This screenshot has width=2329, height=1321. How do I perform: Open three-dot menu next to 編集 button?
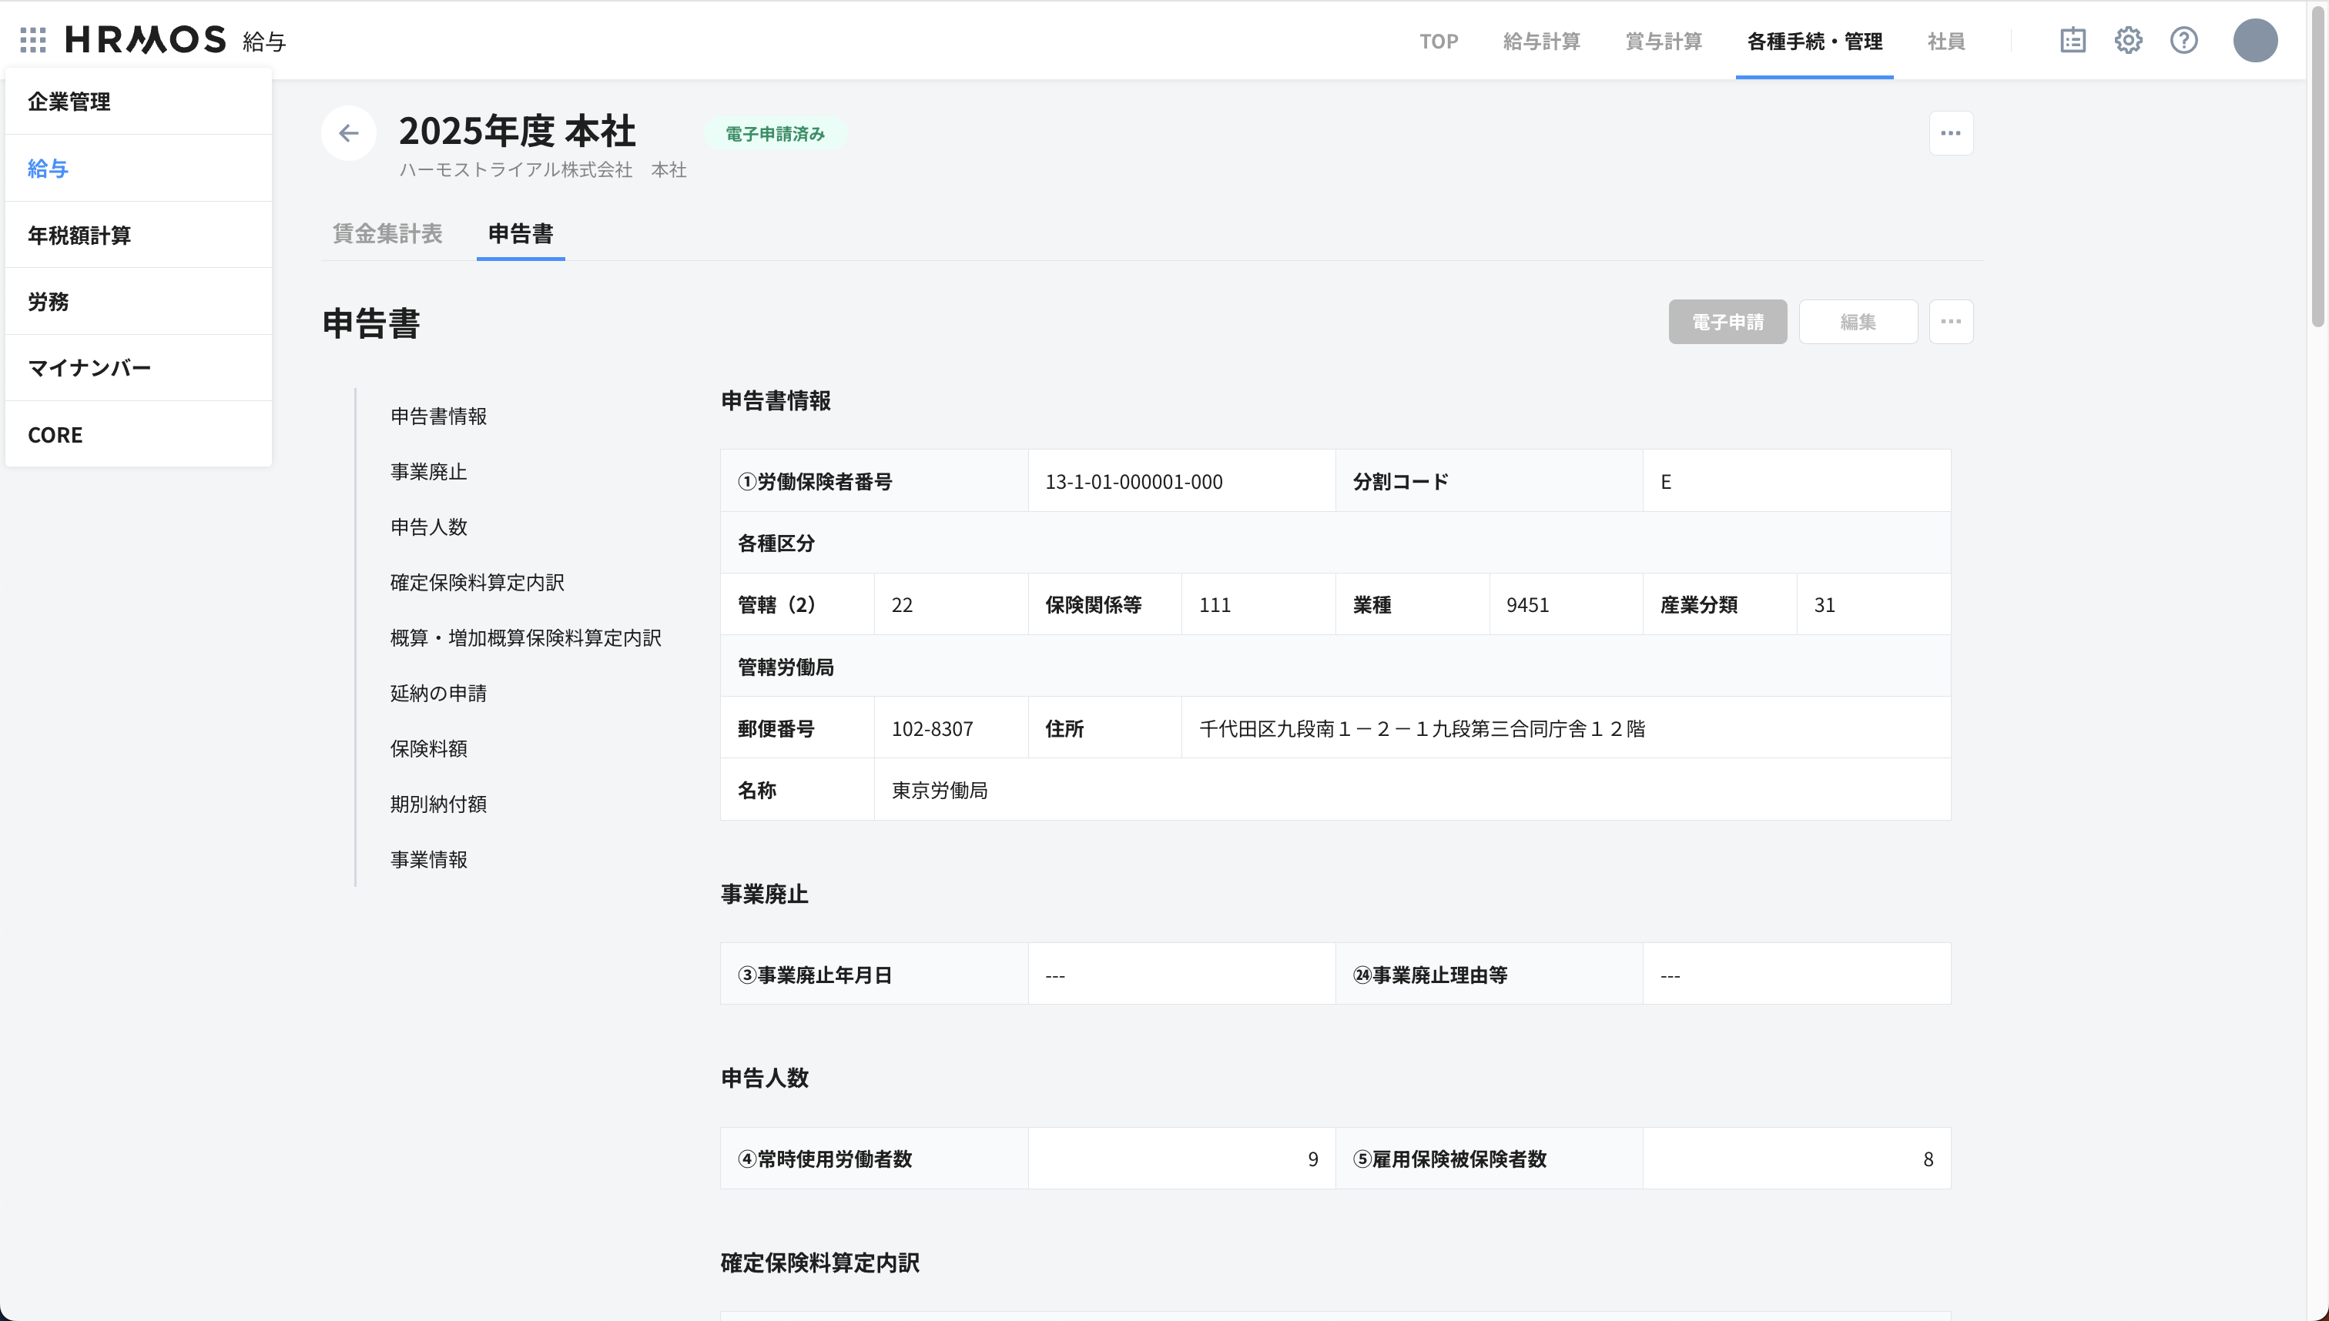(x=1951, y=321)
